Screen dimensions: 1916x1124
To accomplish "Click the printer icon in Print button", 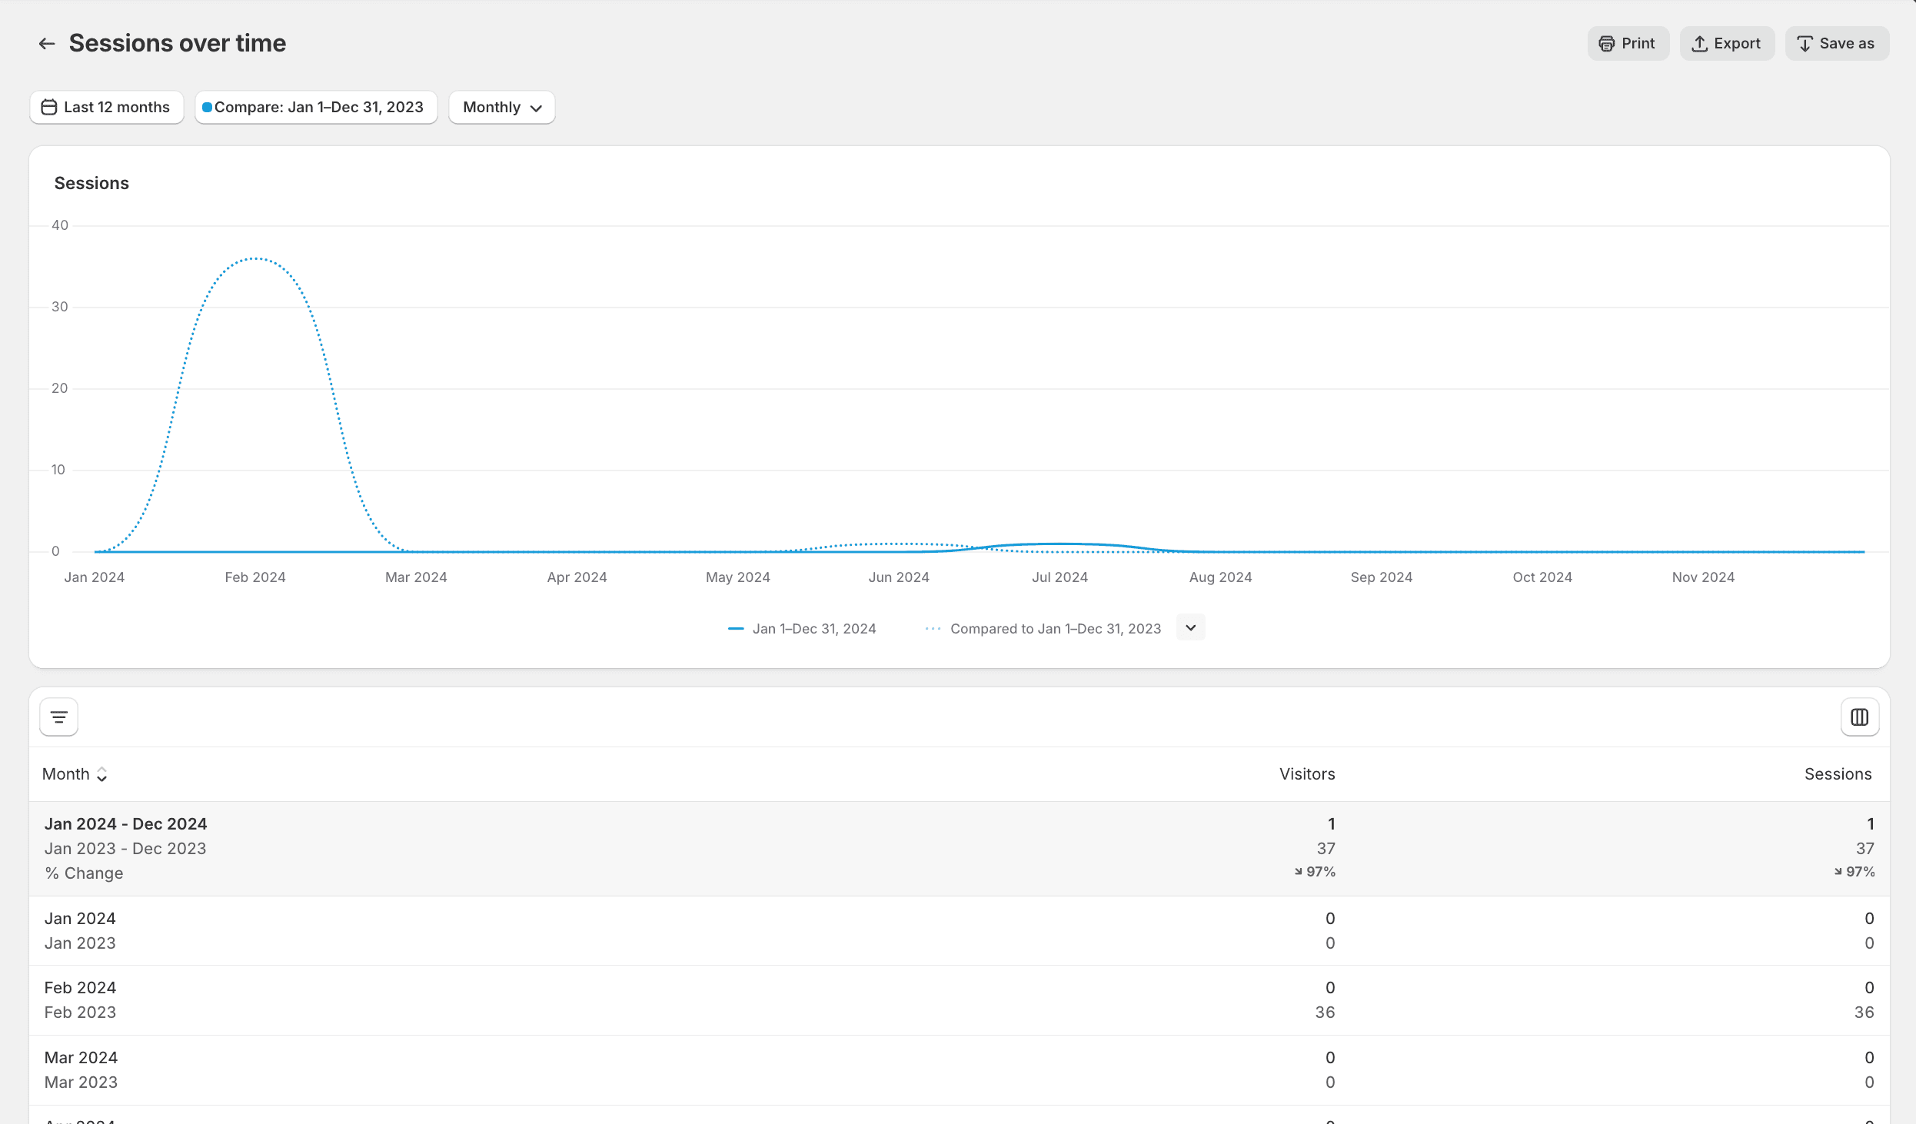I will click(x=1606, y=44).
